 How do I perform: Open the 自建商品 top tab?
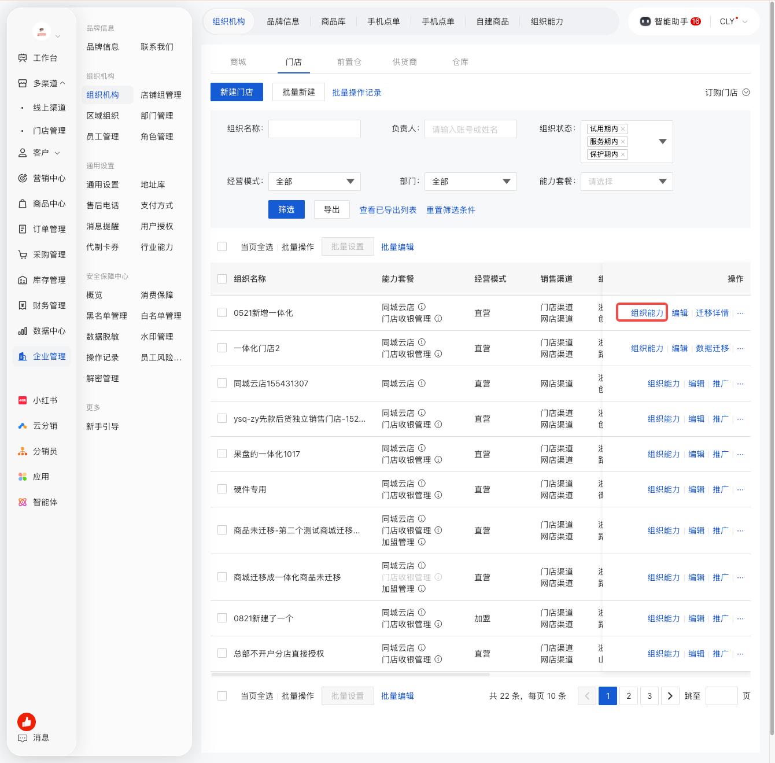pos(493,21)
